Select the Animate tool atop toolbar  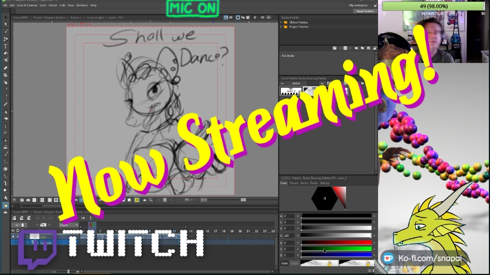[6, 17]
